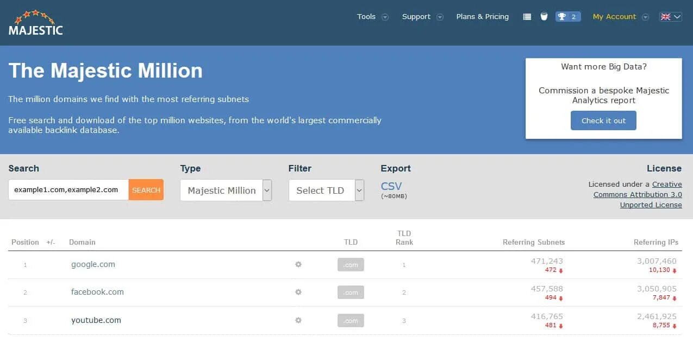Viewport: 693px width, 337px height.
Task: Click the +/- column header
Action: point(51,242)
